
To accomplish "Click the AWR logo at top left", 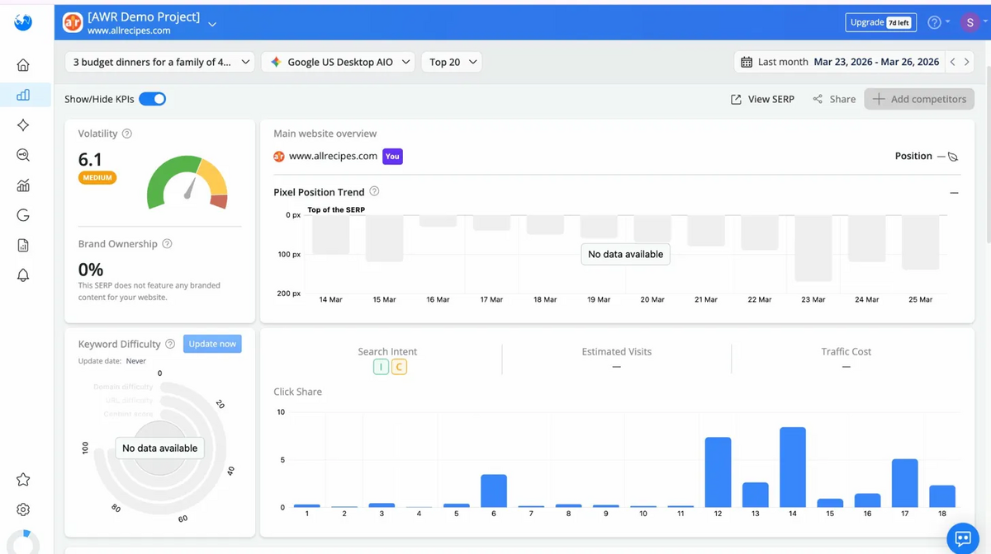I will tap(23, 22).
